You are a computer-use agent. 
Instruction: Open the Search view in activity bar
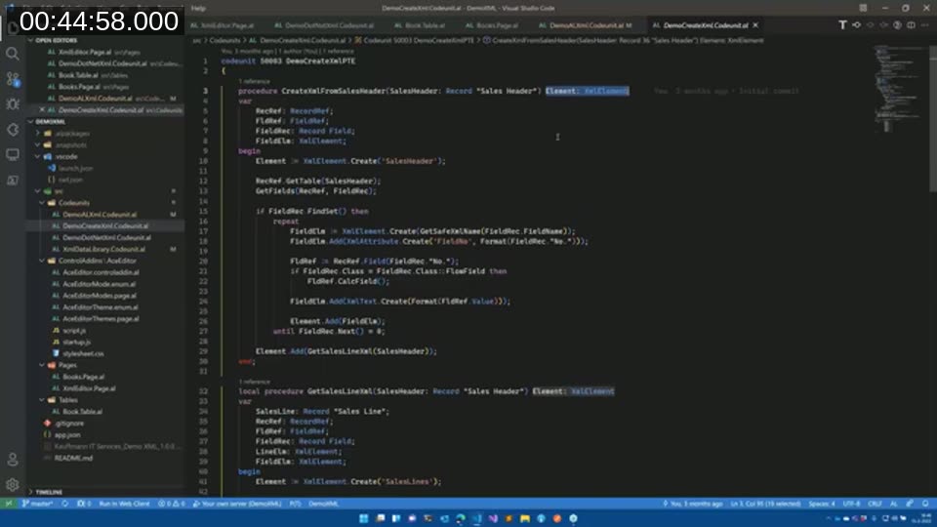(x=13, y=54)
